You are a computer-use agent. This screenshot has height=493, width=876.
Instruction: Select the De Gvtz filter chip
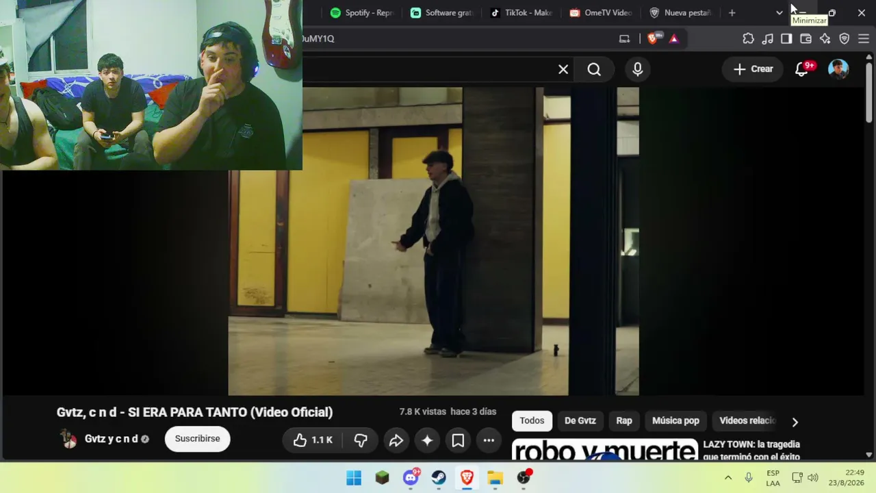pyautogui.click(x=580, y=421)
